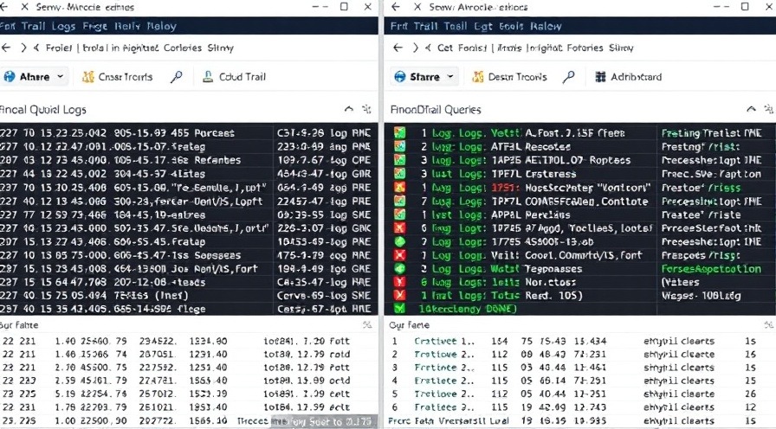776x429 pixels.
Task: Close tab X in right window title bar
Action: 417,7
